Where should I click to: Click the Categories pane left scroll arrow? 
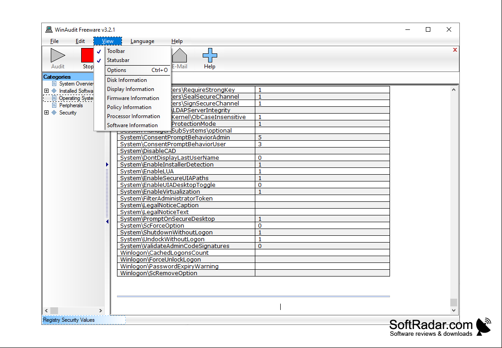pyautogui.click(x=46, y=310)
